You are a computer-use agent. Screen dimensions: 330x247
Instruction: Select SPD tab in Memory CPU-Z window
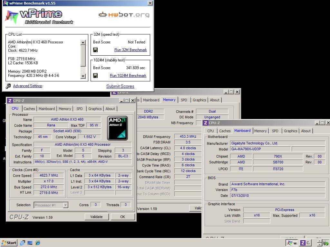[184, 100]
